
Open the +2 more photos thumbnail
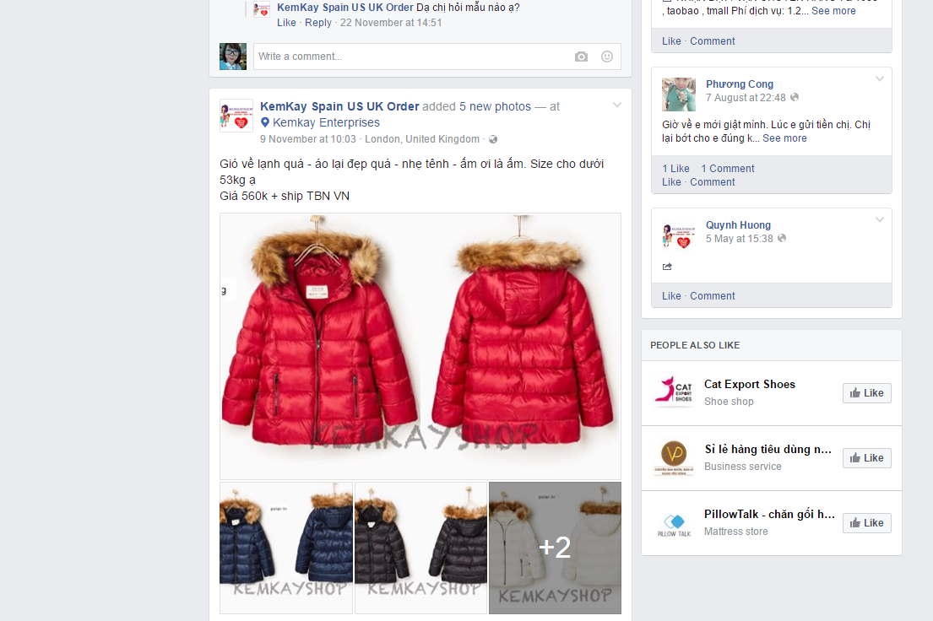[555, 548]
